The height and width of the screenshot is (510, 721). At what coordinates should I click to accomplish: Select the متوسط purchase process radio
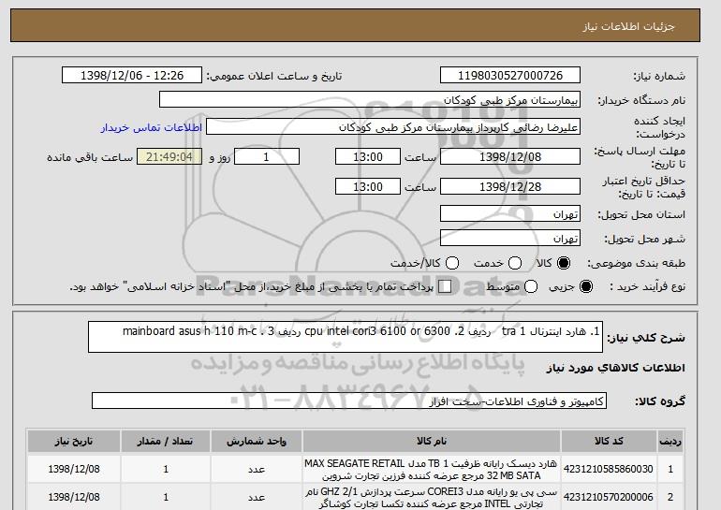point(531,286)
